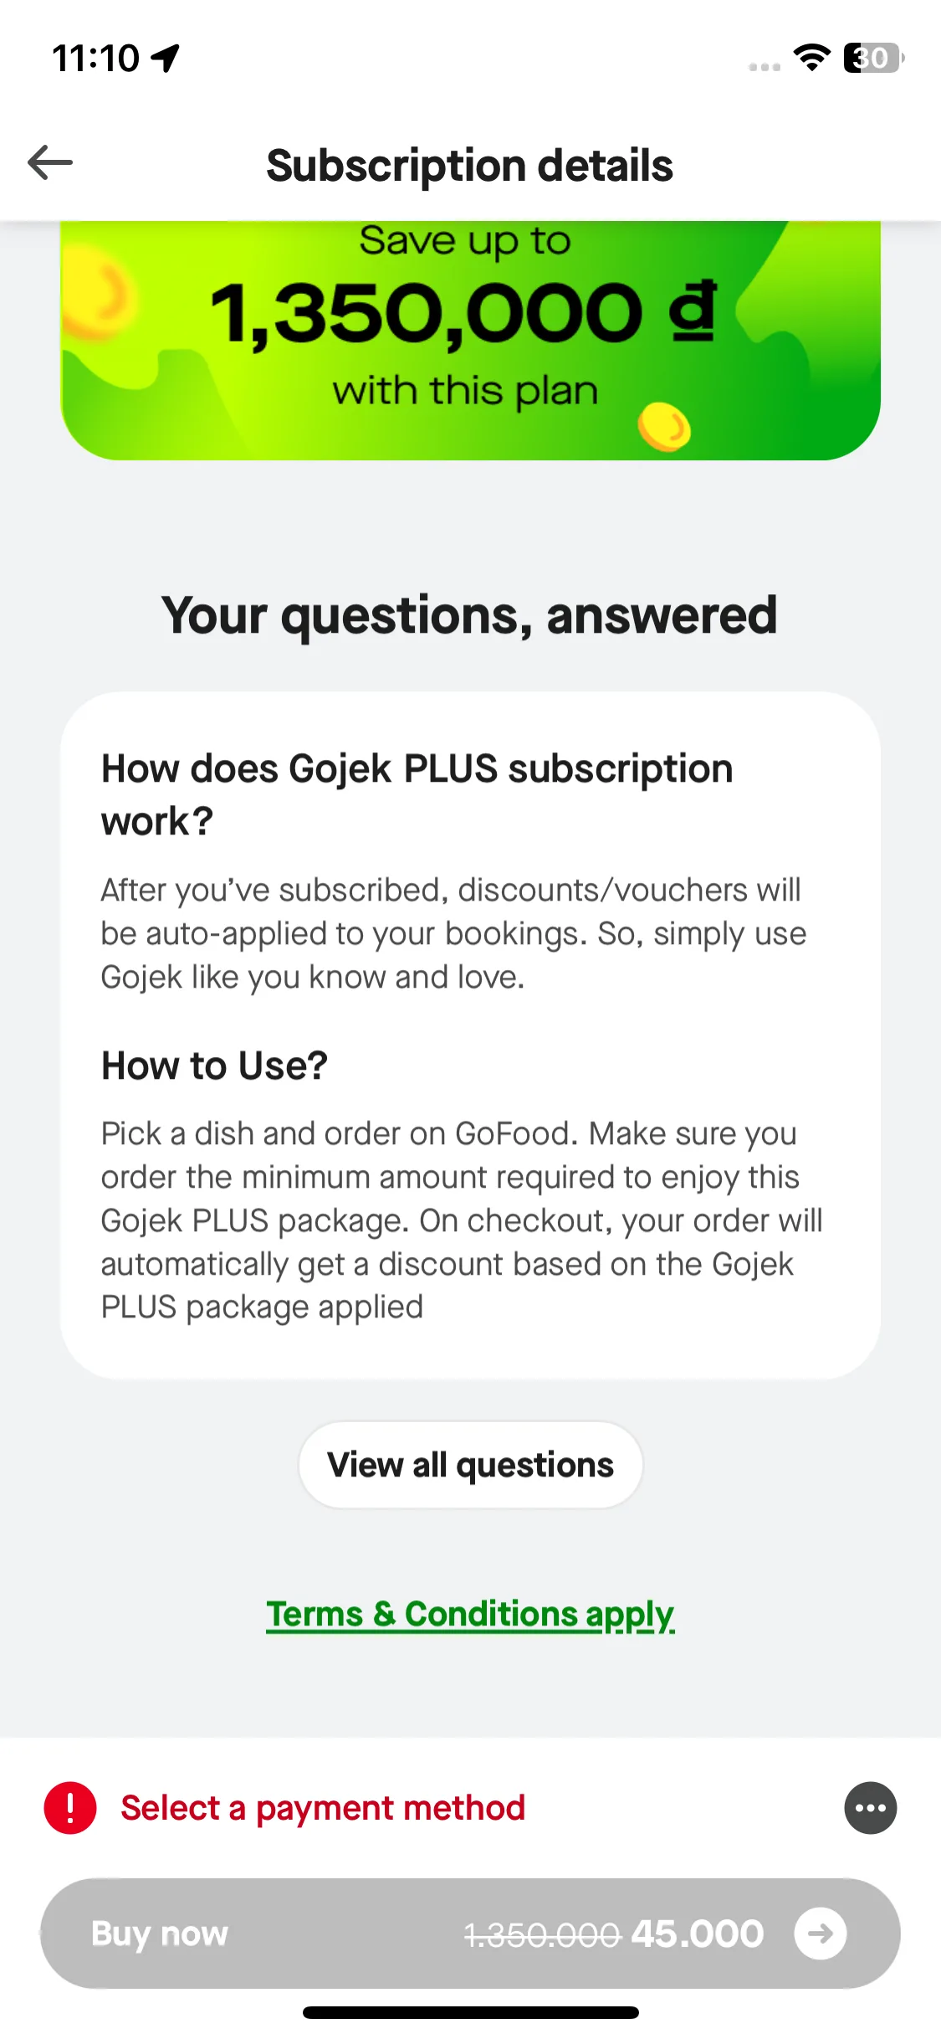Tap the Your questions, answered heading
This screenshot has height=2039, width=941.
[x=469, y=616]
